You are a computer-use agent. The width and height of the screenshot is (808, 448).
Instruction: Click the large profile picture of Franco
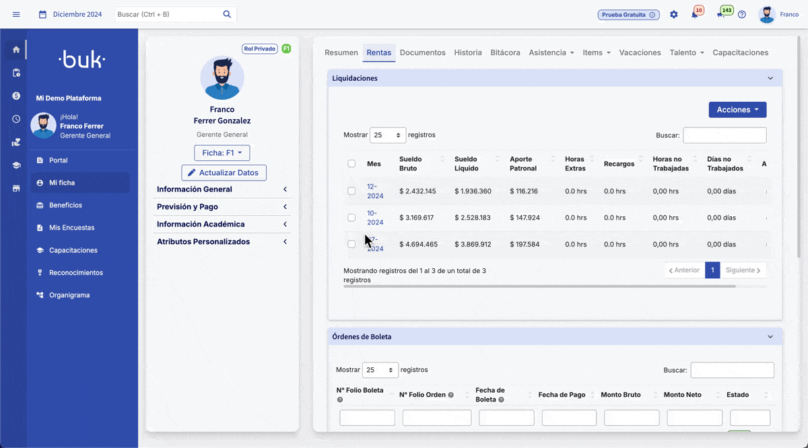pos(222,78)
